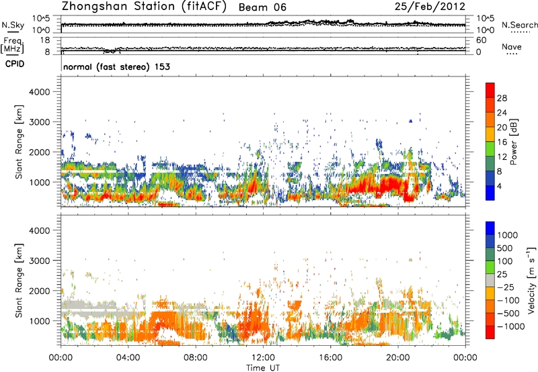
Task: Click the "N.Sky" legend label
Action: click(13, 25)
